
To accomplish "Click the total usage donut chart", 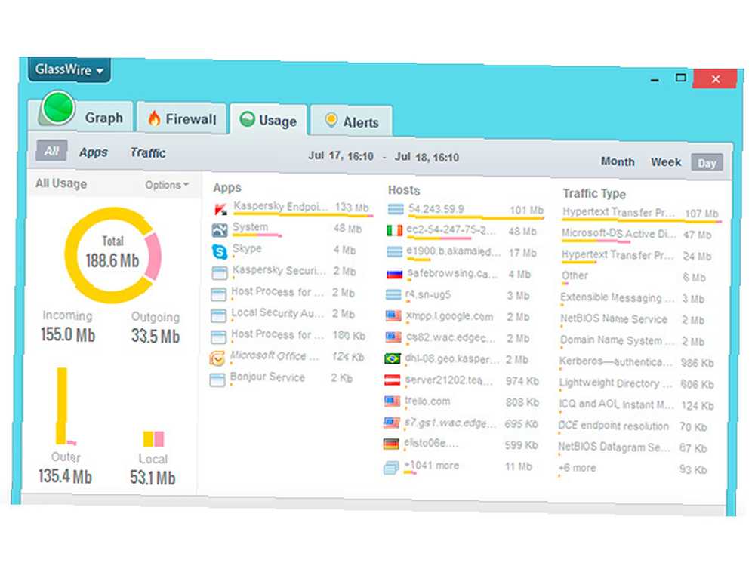I will (112, 256).
